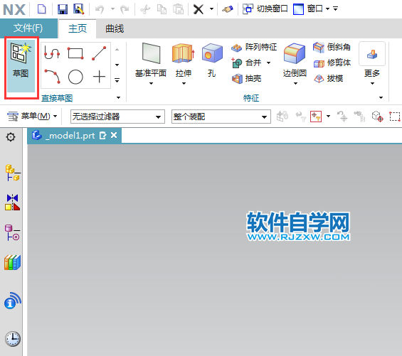Click the Chamfer (倒斜角) icon
Viewport: 402px width, 356px height.
(319, 47)
